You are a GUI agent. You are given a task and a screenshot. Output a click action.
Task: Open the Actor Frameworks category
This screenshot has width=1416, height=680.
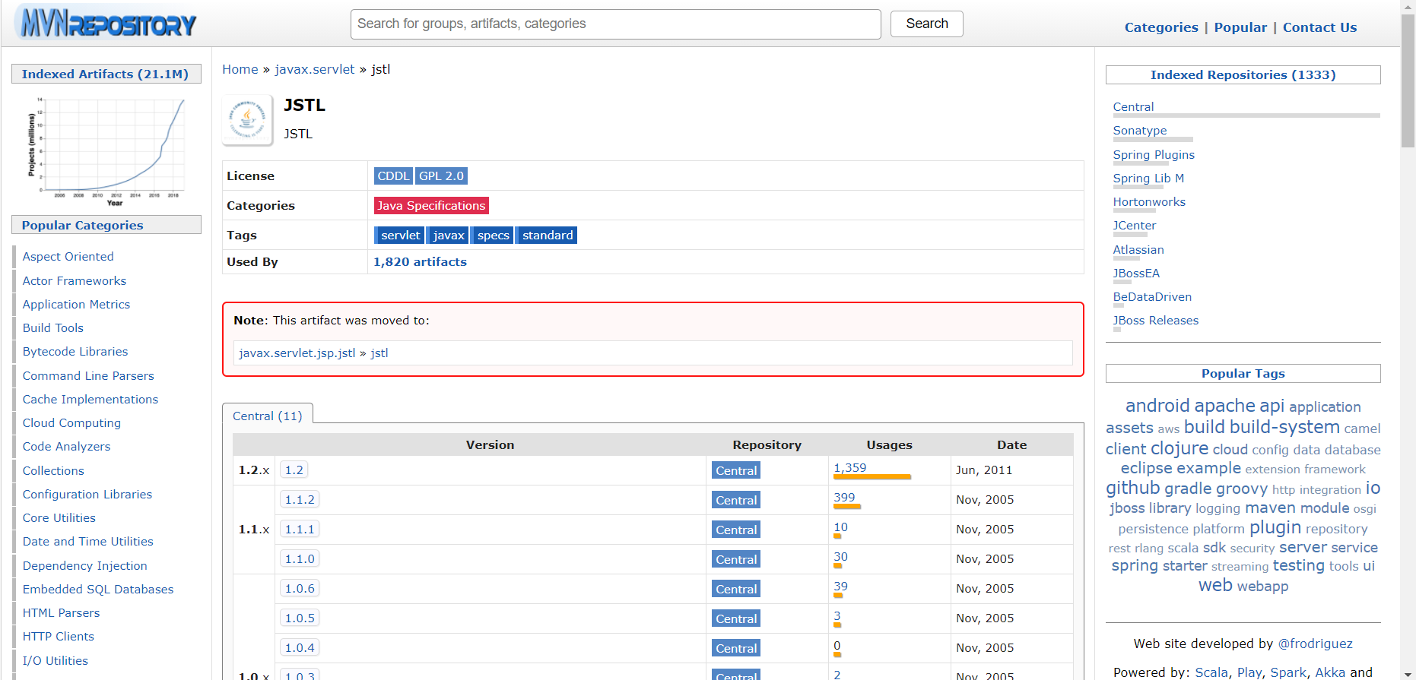pos(75,280)
